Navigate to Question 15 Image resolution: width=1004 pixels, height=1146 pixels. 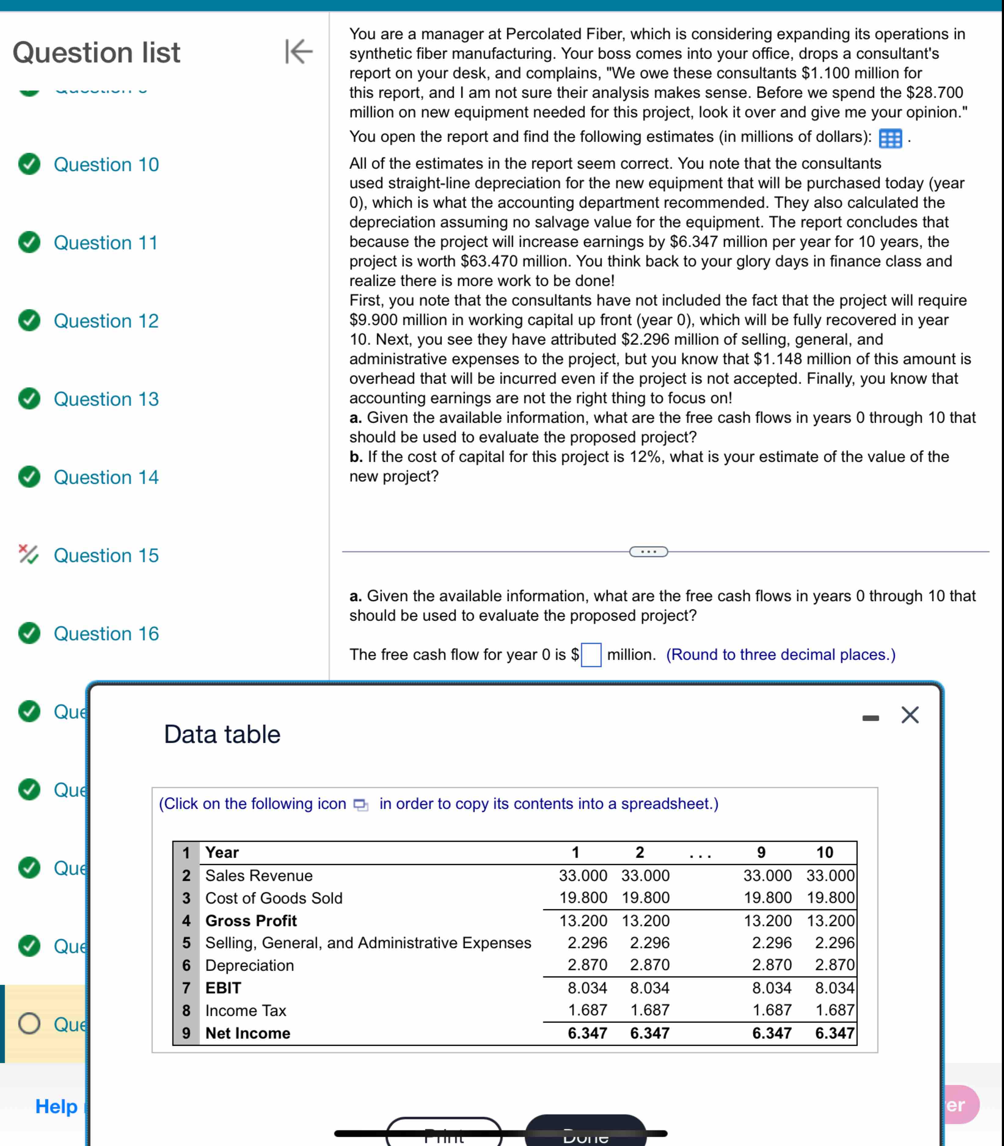click(106, 555)
